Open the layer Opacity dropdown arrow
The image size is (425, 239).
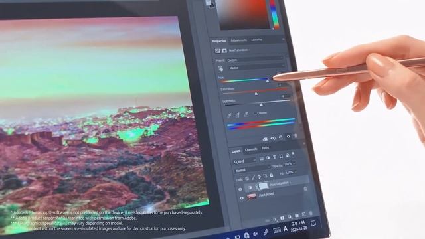coord(294,163)
